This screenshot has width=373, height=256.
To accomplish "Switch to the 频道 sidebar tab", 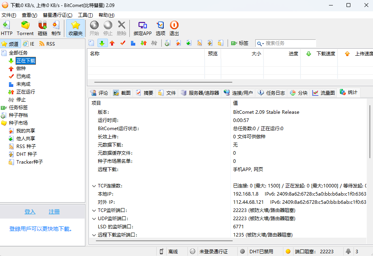I will pyautogui.click(x=10, y=44).
